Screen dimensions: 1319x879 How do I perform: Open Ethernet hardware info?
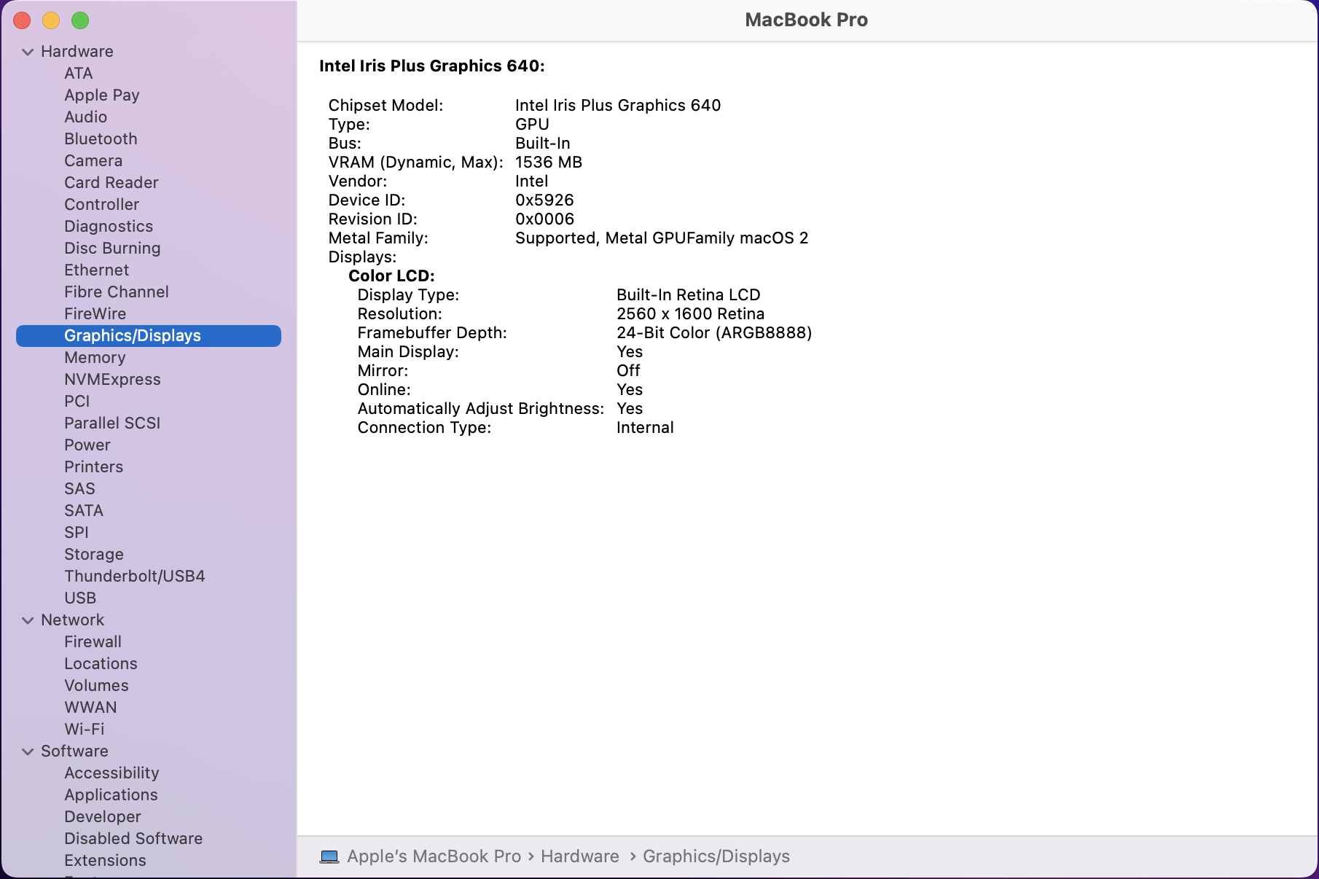pyautogui.click(x=97, y=270)
